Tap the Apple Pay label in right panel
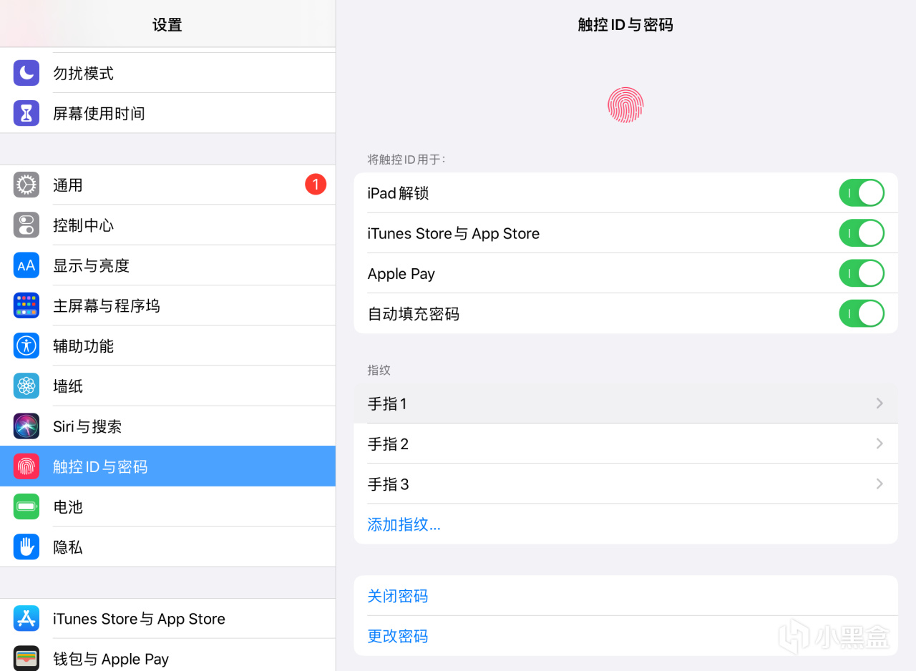The height and width of the screenshot is (671, 916). pos(401,274)
